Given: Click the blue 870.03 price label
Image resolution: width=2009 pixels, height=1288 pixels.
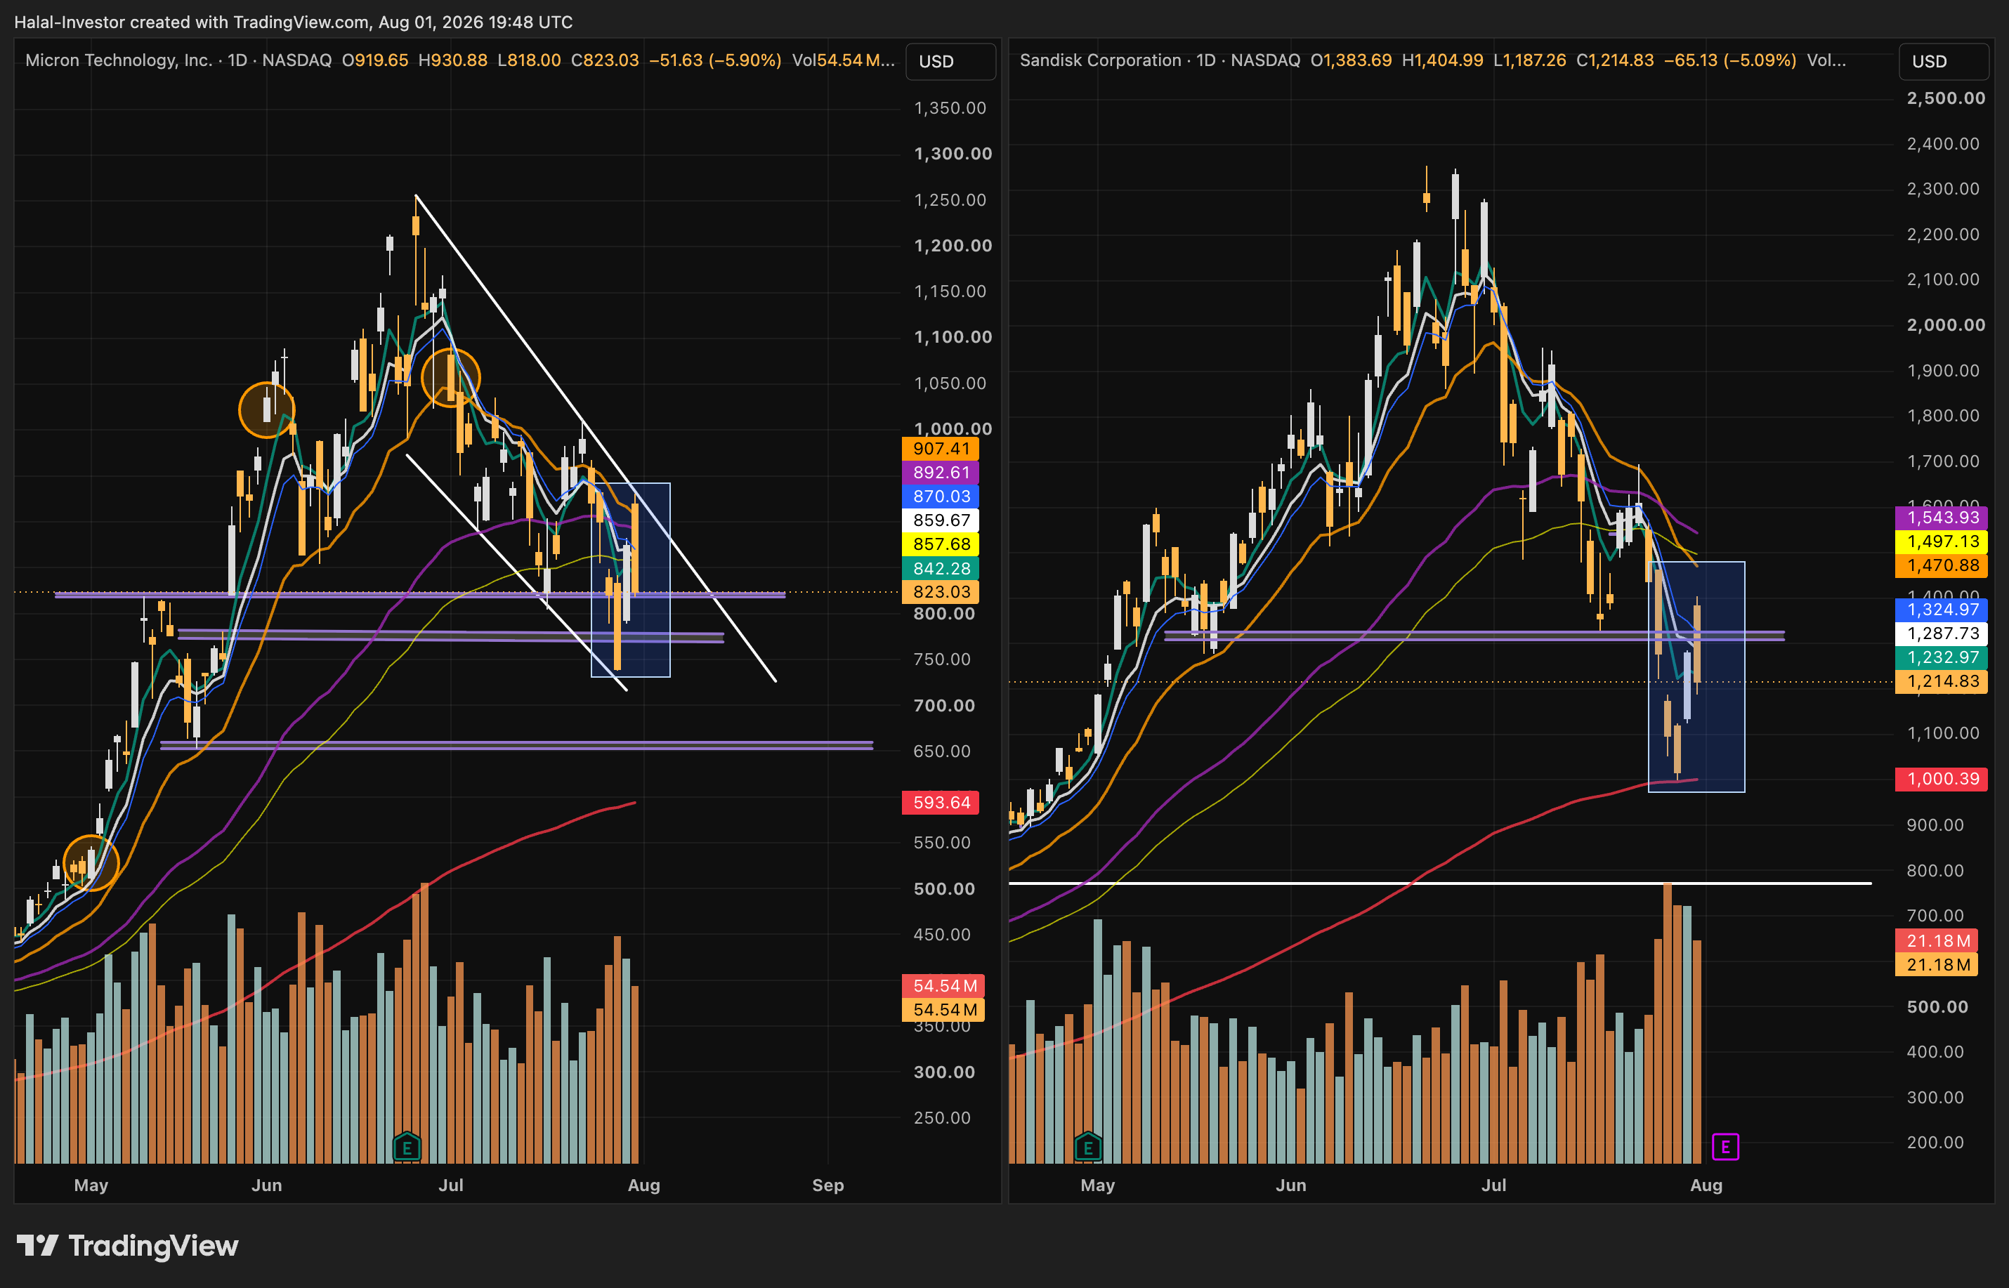Looking at the screenshot, I should point(940,496).
